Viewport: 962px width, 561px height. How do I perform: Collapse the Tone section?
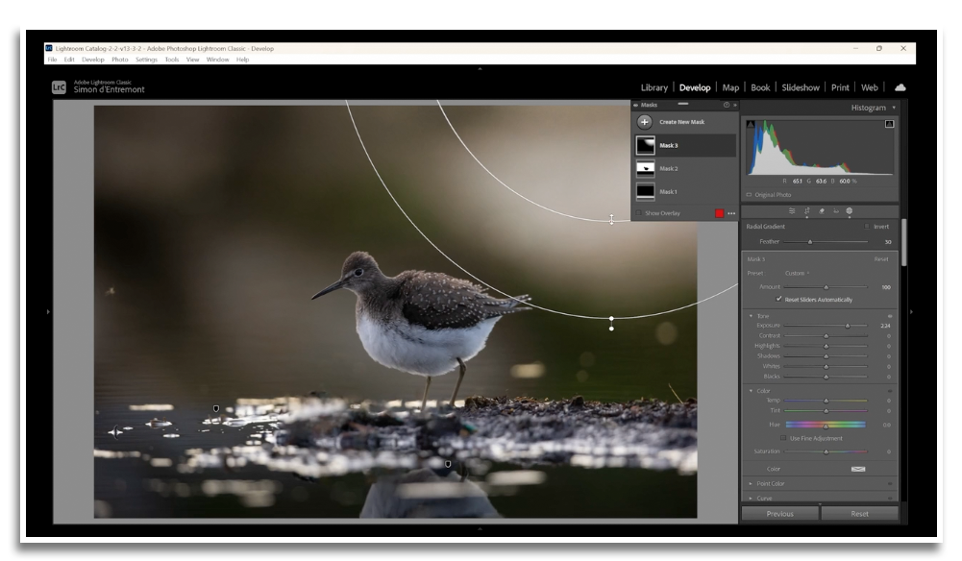coord(751,316)
